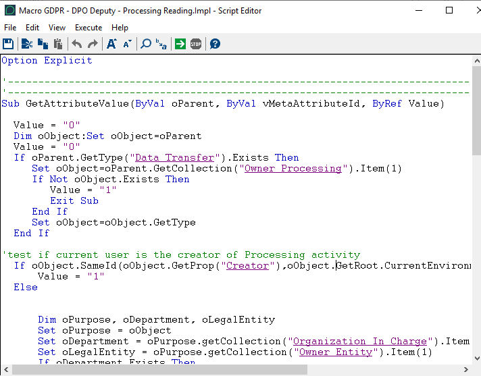Click the Copy icon in toolbar
The image size is (481, 376).
(43, 44)
